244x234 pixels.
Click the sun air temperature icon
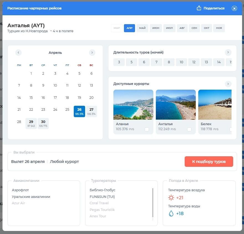(171, 198)
